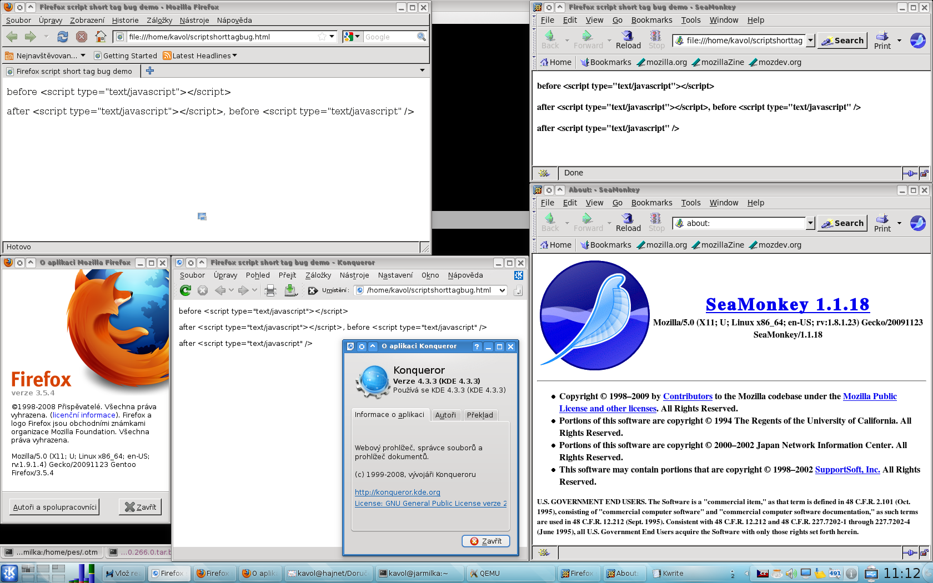The height and width of the screenshot is (583, 933).
Task: Click the keyboard layout flag tray icon
Action: click(763, 573)
